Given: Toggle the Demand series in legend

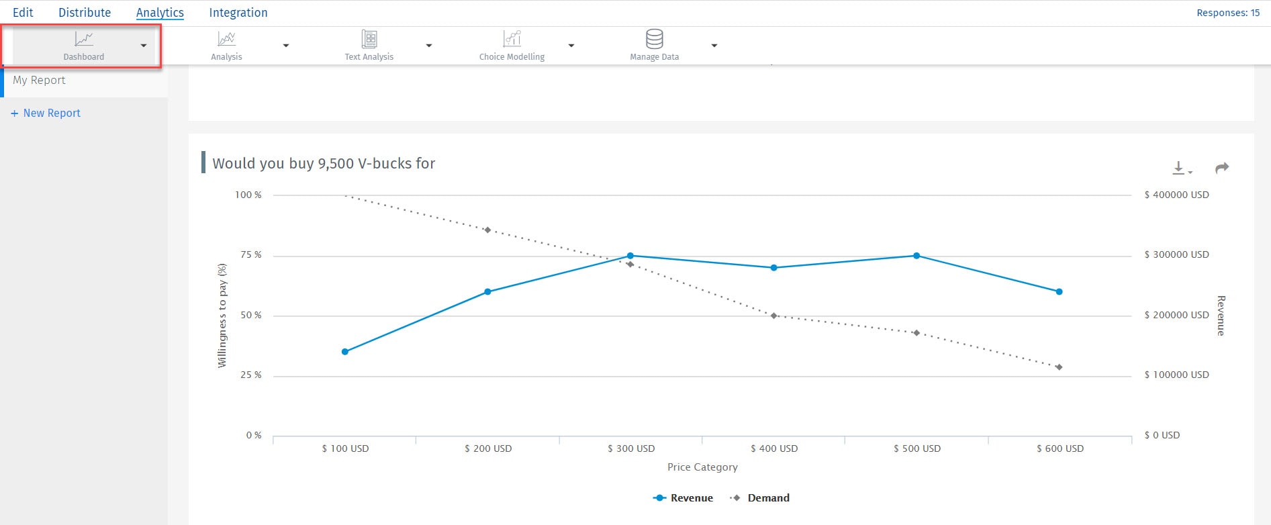Looking at the screenshot, I should 760,498.
